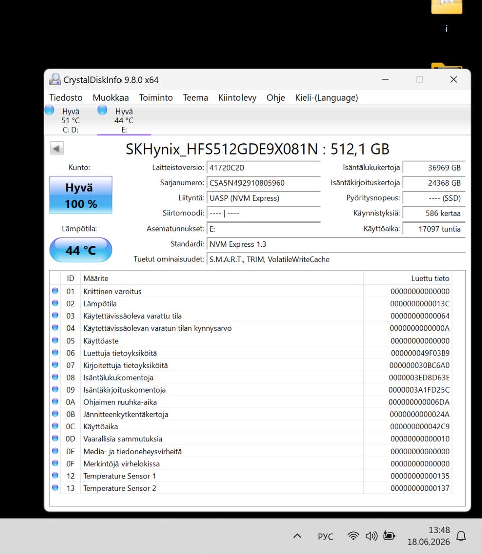
Task: Select the Jännitteenkytkentäkertoja row
Action: (251, 414)
